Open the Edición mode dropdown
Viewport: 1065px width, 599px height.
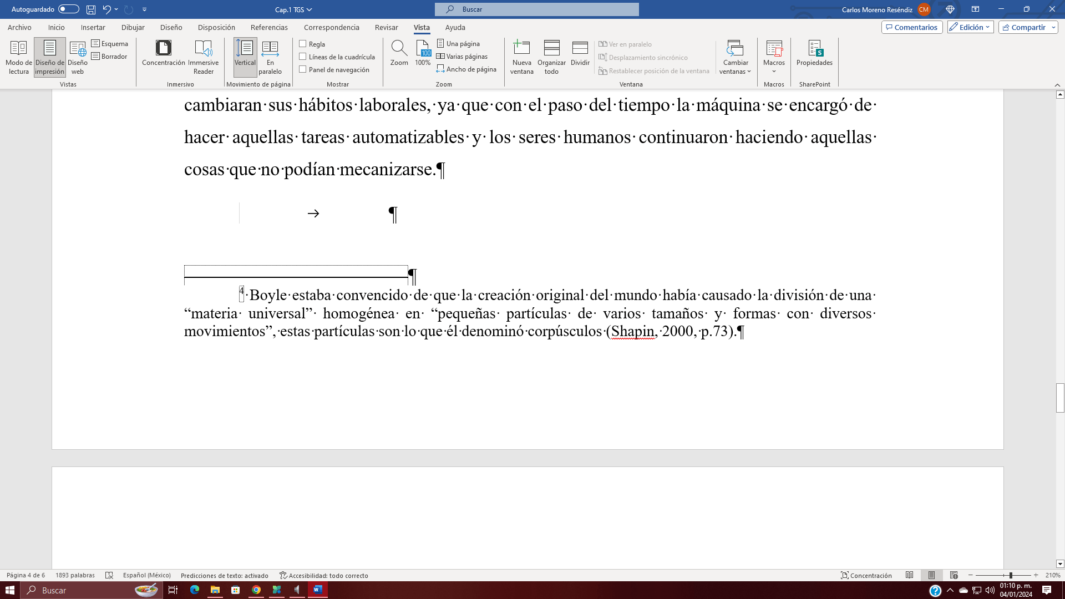point(970,27)
